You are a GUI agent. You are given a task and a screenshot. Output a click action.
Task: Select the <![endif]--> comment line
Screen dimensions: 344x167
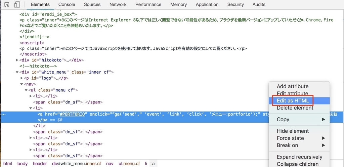click(34, 37)
